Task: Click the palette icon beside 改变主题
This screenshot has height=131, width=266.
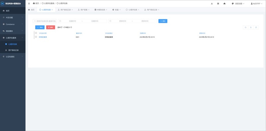Action: click(233, 4)
